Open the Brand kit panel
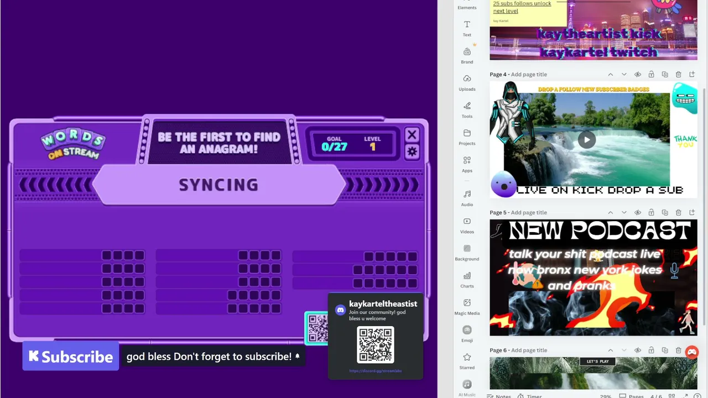The height and width of the screenshot is (398, 708). tap(467, 56)
